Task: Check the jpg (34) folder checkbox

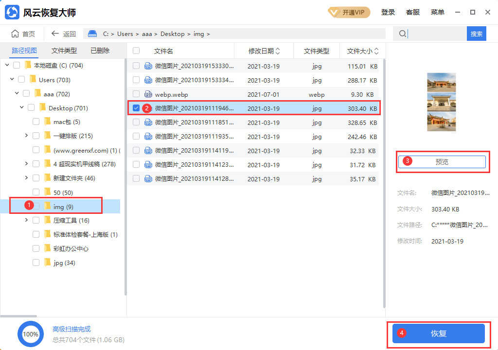Action: click(x=36, y=263)
